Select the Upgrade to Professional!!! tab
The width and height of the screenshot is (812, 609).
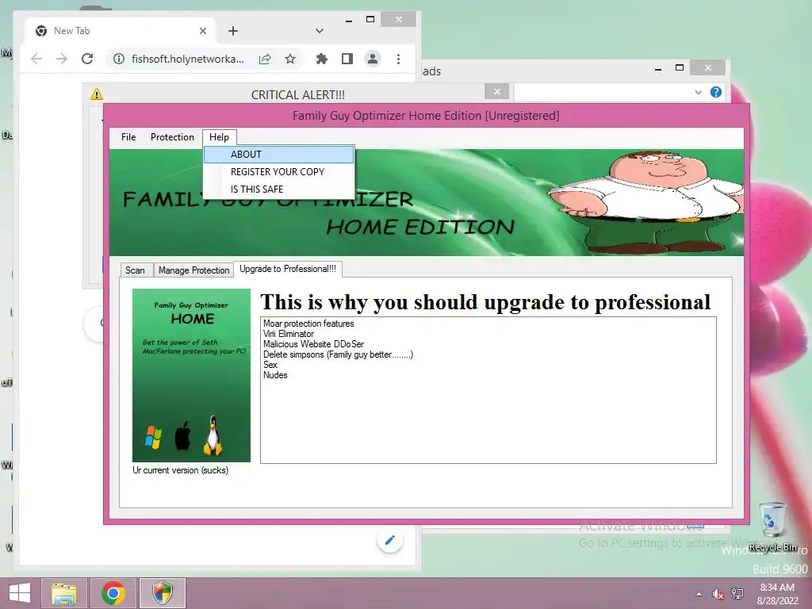coord(287,269)
